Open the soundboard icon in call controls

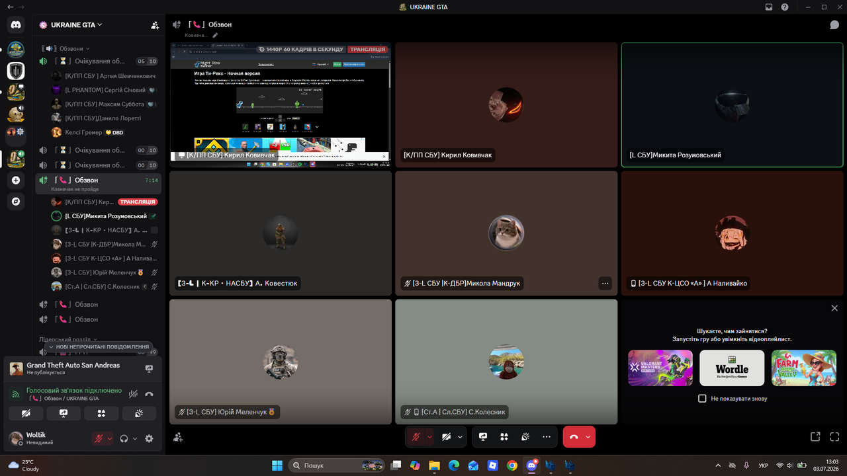[x=525, y=437]
